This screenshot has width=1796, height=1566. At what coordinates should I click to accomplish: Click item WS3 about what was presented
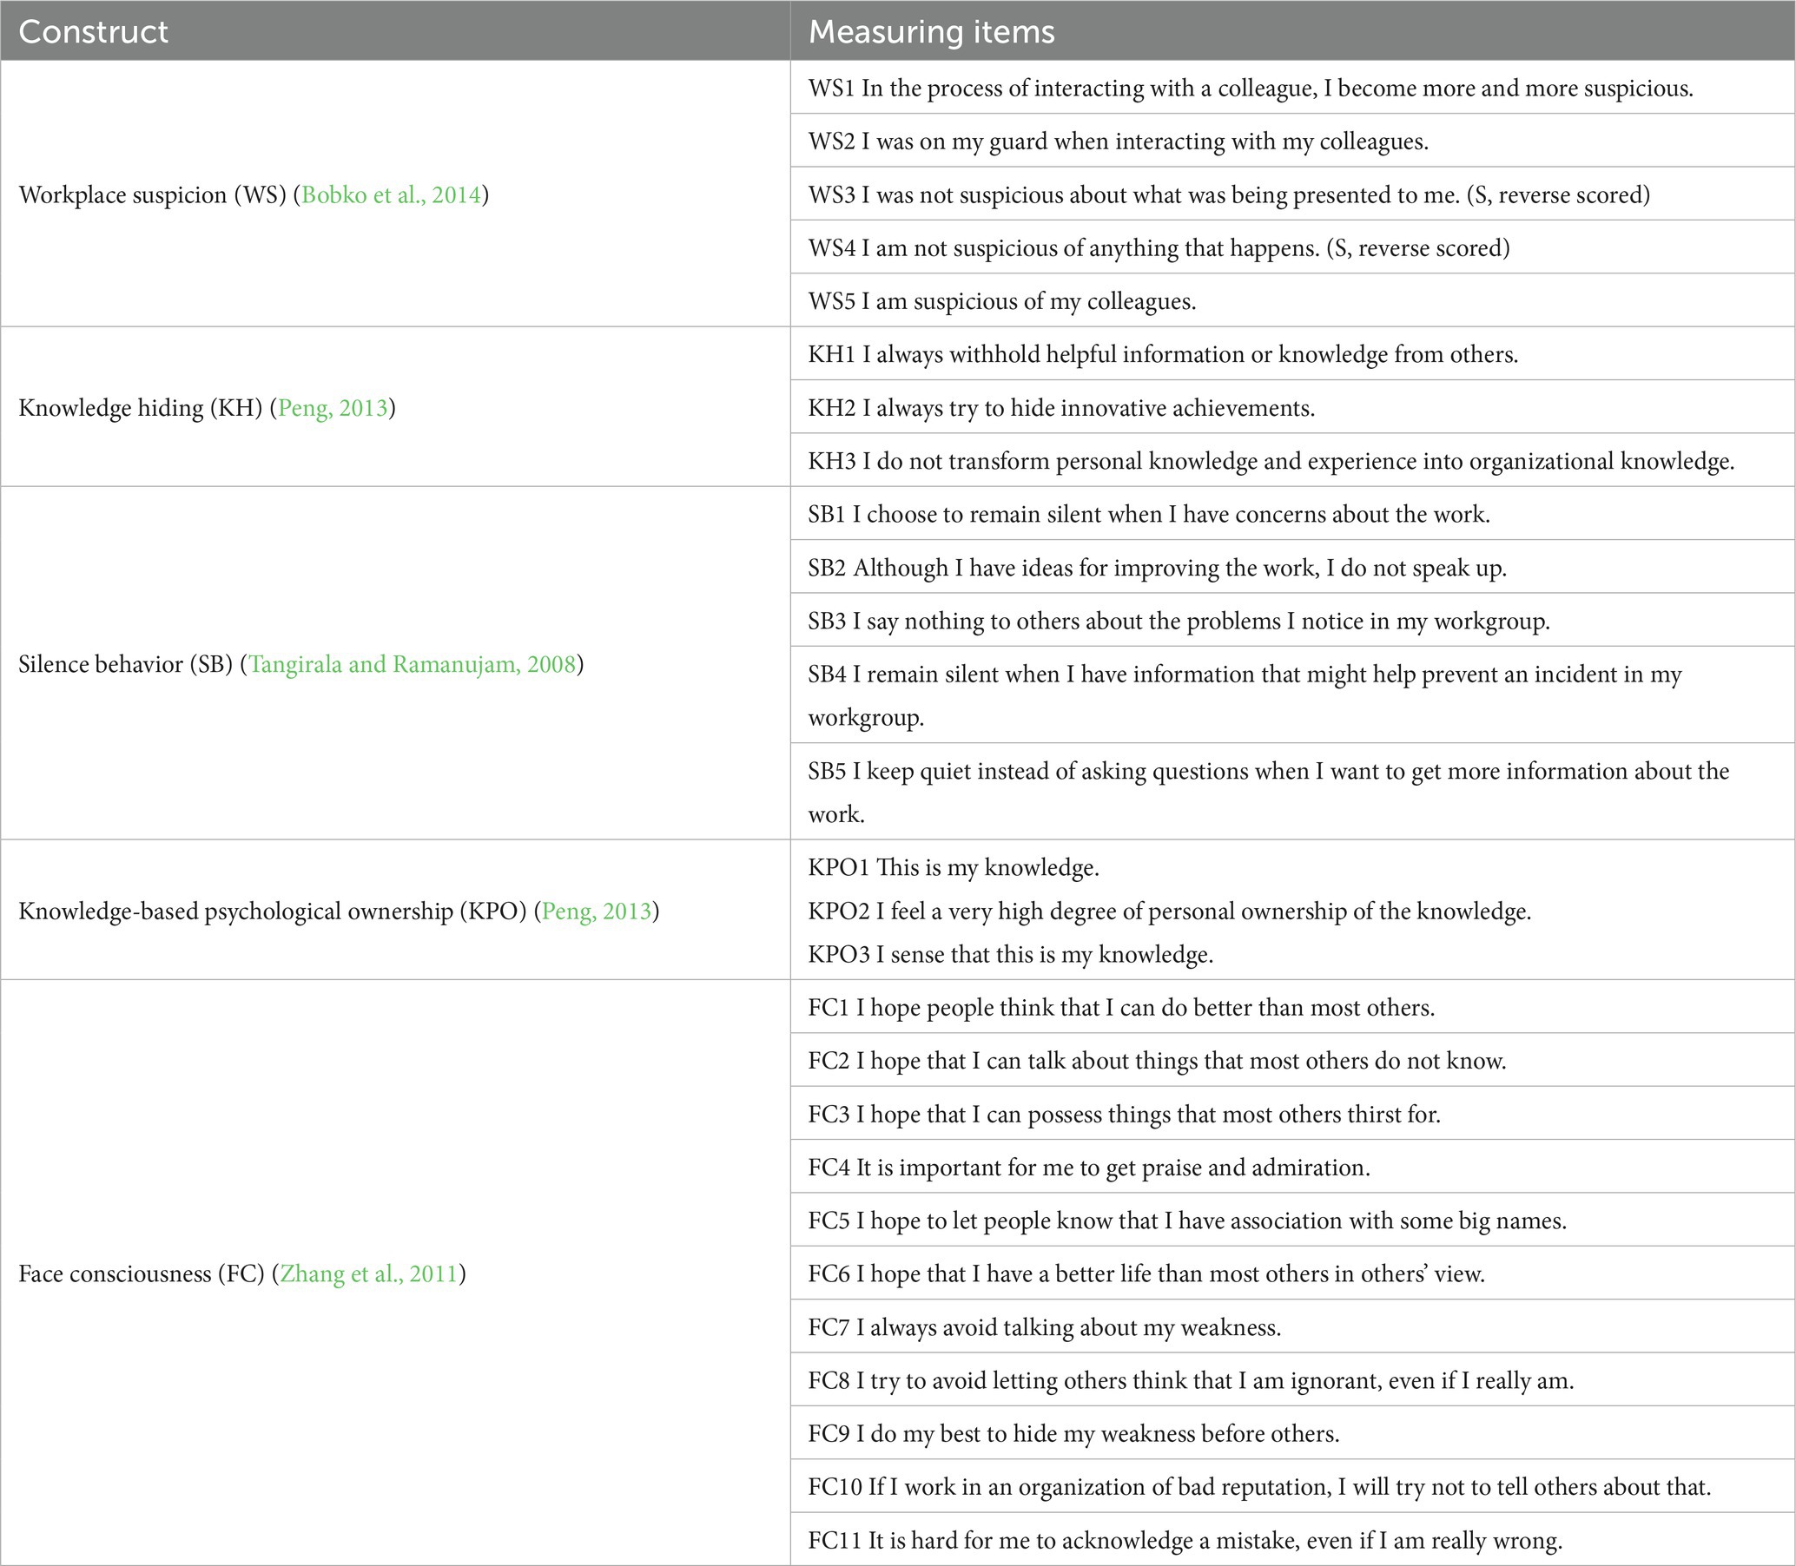(1229, 194)
